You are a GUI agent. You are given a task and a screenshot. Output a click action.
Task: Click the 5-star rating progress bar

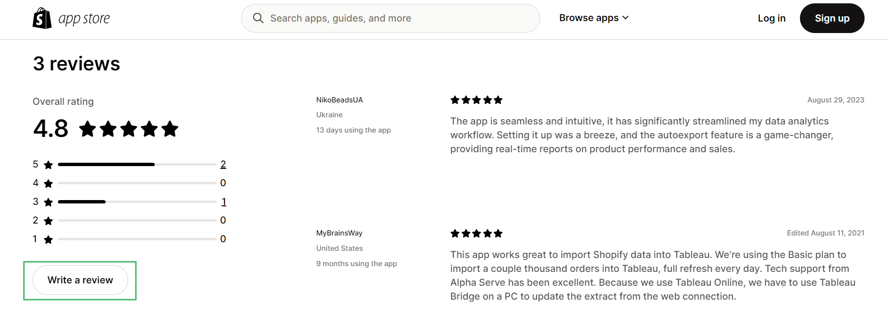coord(137,165)
